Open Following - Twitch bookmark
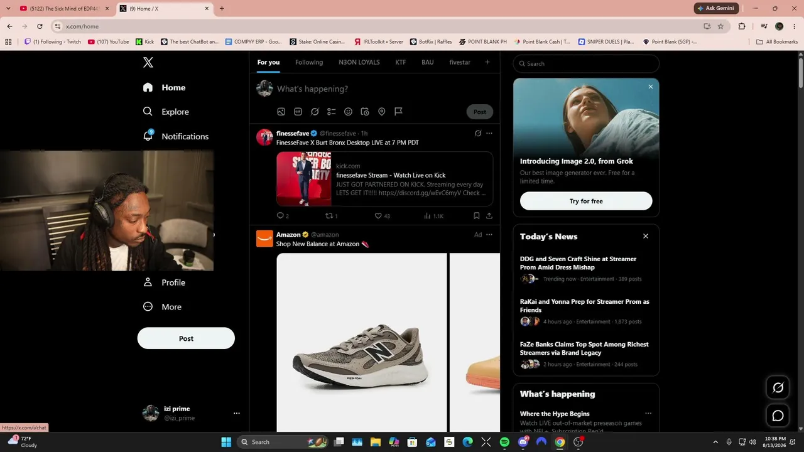Screen dimensions: 804x452 53,42
